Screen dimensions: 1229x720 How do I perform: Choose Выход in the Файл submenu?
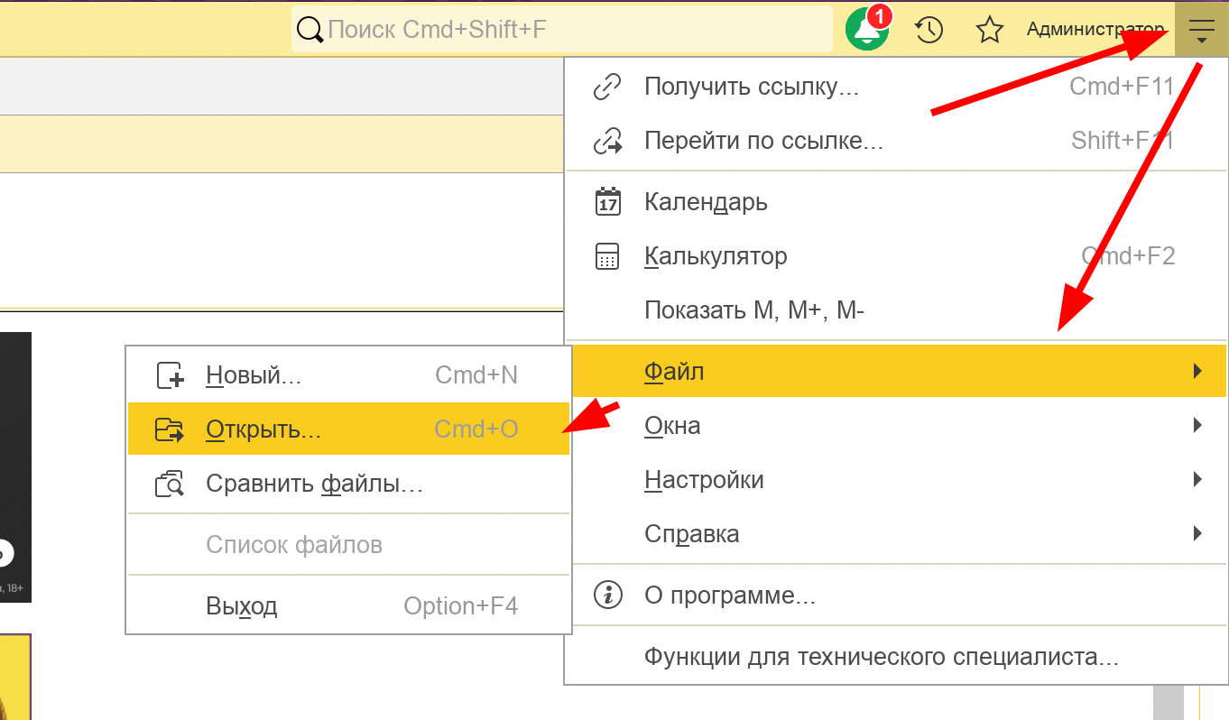(348, 605)
